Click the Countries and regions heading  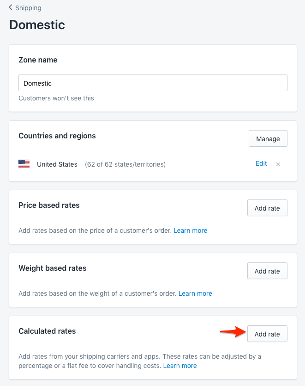(x=57, y=136)
